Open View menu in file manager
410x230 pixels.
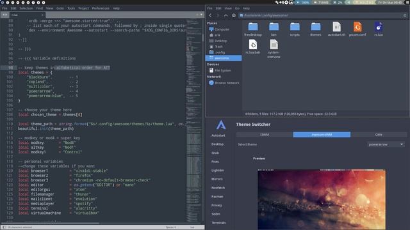[x=228, y=8]
